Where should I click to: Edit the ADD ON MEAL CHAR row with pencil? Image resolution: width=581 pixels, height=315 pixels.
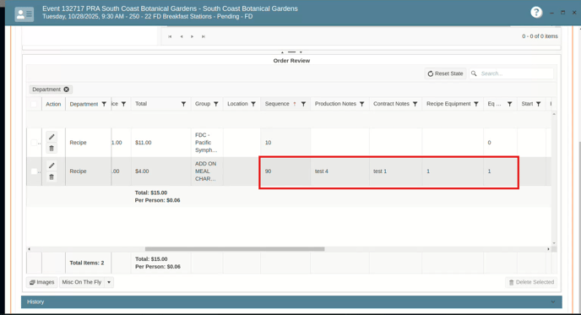pos(52,166)
